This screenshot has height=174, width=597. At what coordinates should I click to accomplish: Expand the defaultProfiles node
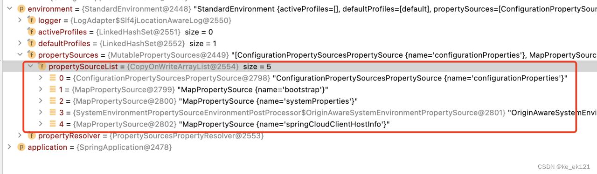click(x=20, y=44)
